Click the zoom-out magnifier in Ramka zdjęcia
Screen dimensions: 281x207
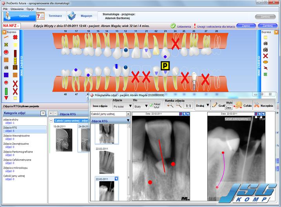pyautogui.click(x=179, y=106)
